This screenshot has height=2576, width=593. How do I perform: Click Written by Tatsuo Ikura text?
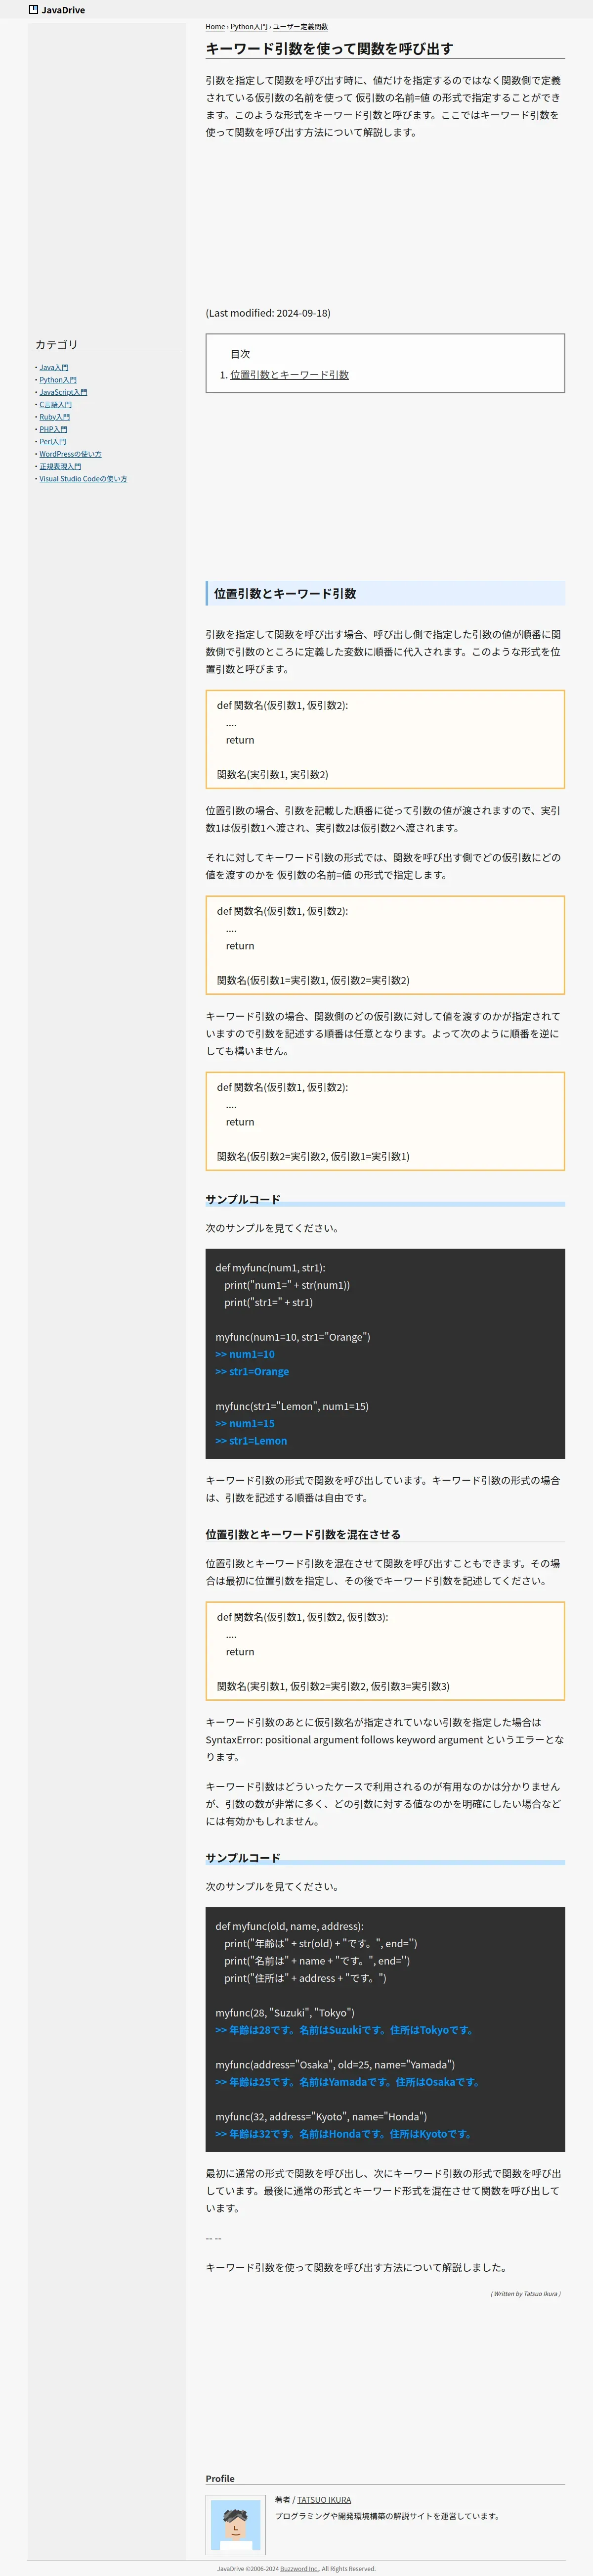[525, 2293]
